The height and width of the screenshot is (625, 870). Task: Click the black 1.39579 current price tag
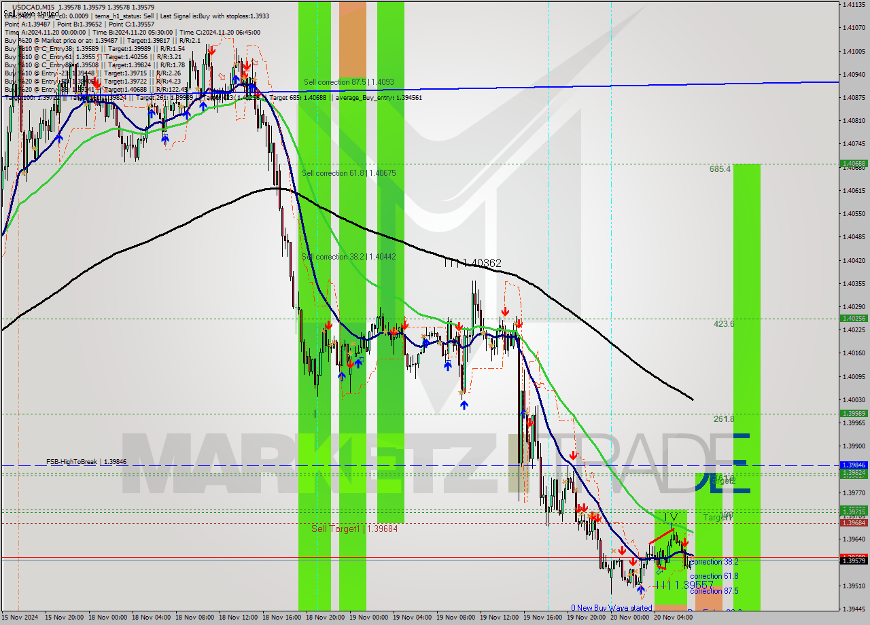(x=854, y=561)
